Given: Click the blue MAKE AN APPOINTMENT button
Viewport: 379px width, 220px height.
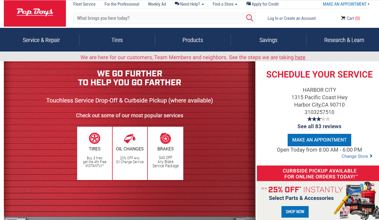Looking at the screenshot, I should click(x=319, y=140).
